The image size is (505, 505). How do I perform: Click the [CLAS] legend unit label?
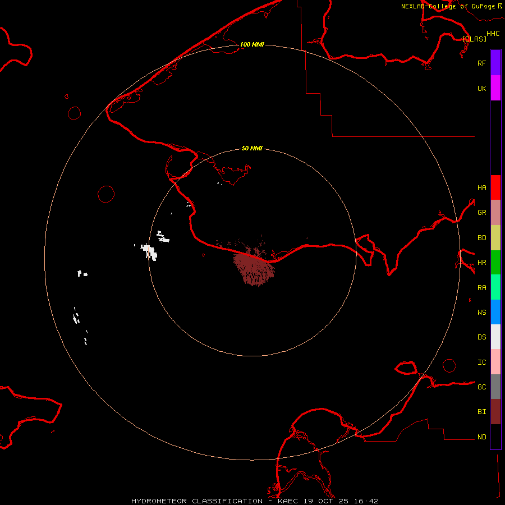474,39
